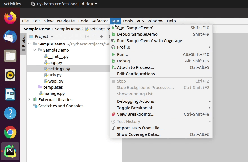The height and width of the screenshot is (162, 248).
Task: Expand the External Libraries node
Action: click(x=29, y=99)
